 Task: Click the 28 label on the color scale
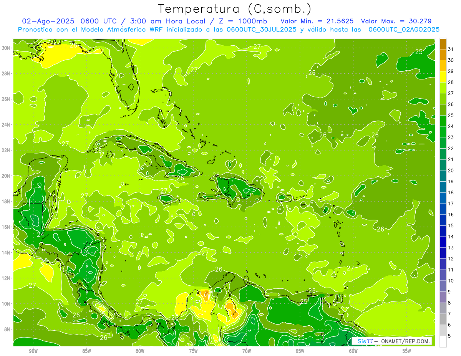451,82
